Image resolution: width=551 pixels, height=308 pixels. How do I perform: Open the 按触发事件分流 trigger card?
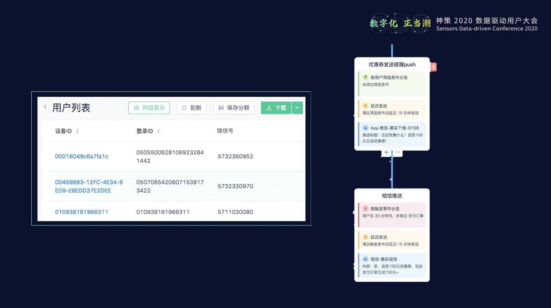[x=392, y=215]
